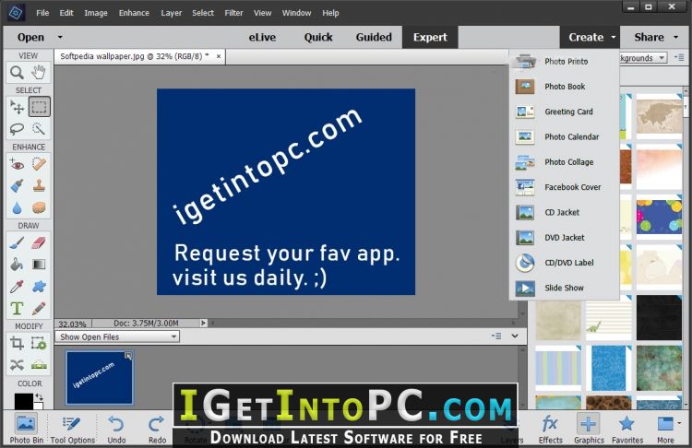
Task: Select the Type tool
Action: 18,308
